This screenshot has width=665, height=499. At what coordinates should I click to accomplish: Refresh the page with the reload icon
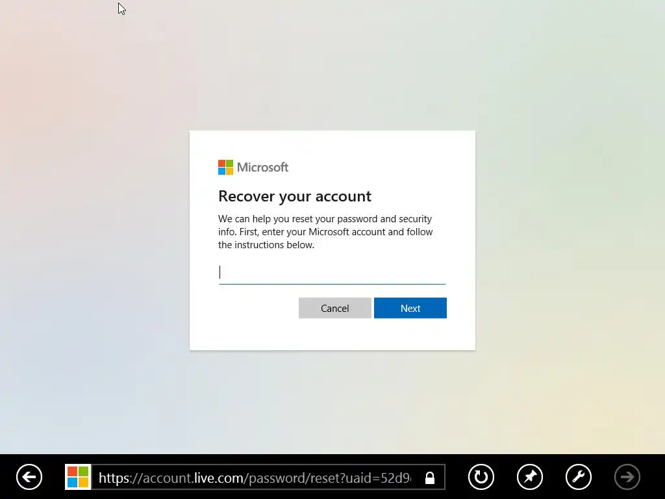(x=481, y=477)
